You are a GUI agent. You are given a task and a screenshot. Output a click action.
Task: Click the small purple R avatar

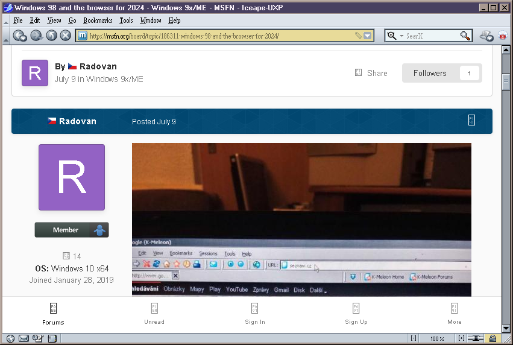coord(35,73)
